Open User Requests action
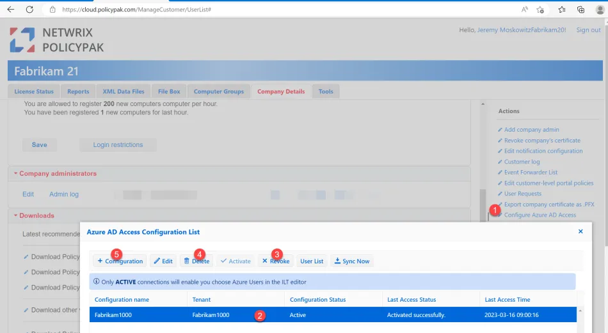The height and width of the screenshot is (333, 608). click(x=523, y=194)
